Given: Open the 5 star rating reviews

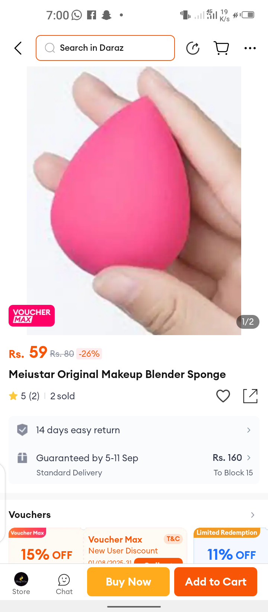Looking at the screenshot, I should (x=24, y=396).
